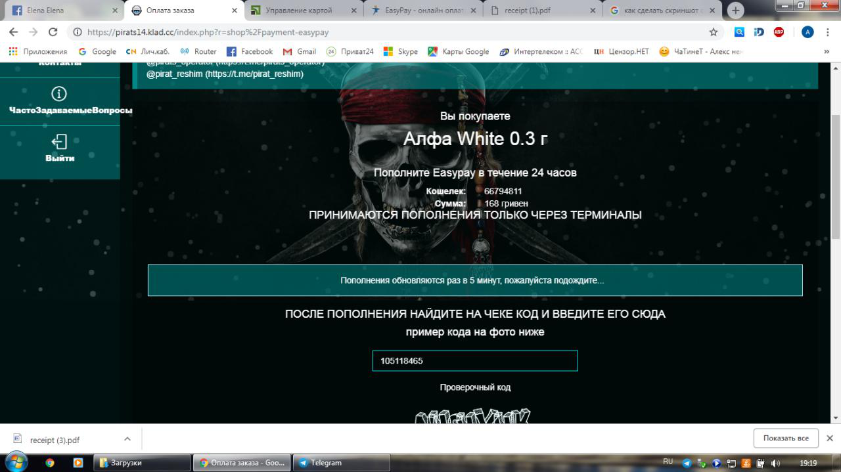This screenshot has height=472, width=841.
Task: Click blue play icon in system tray
Action: click(x=716, y=463)
